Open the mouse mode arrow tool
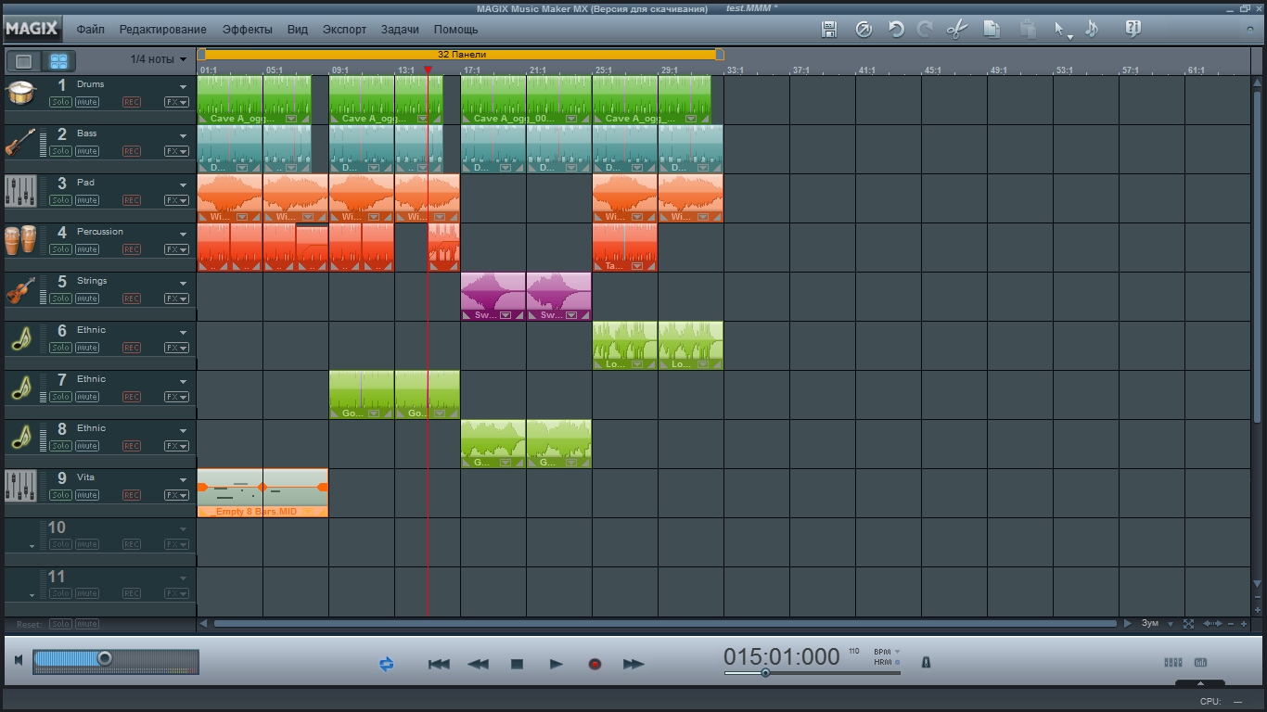 tap(1061, 30)
